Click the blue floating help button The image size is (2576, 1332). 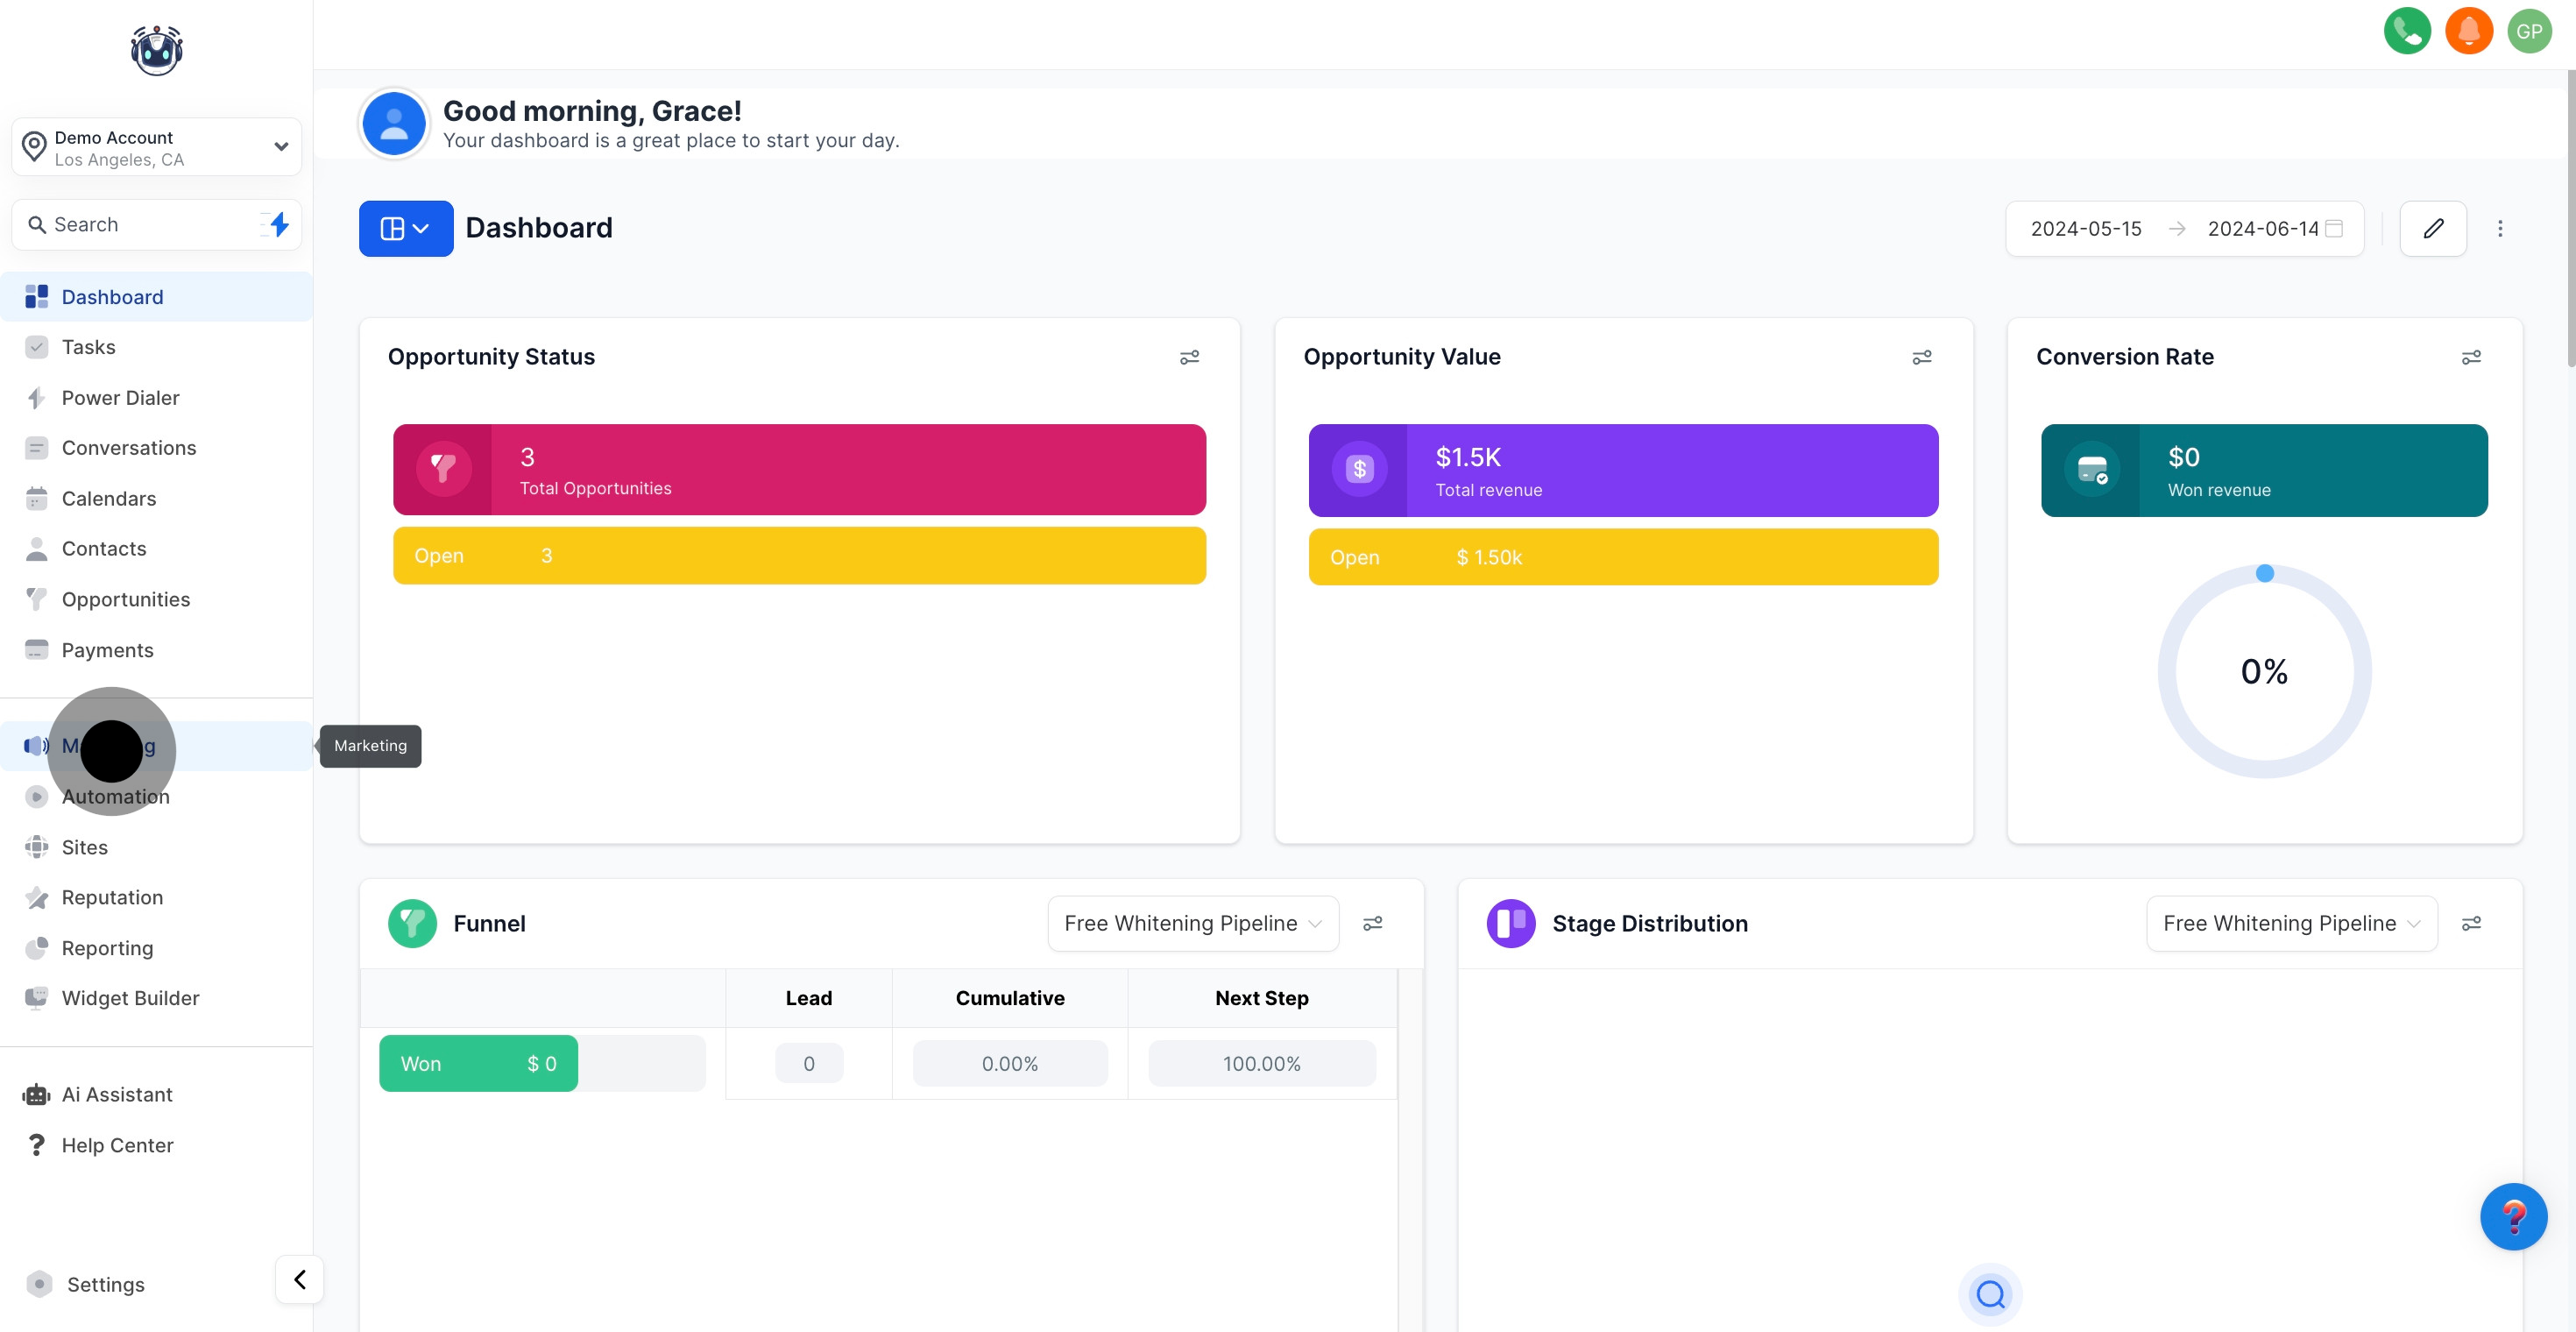point(2512,1216)
